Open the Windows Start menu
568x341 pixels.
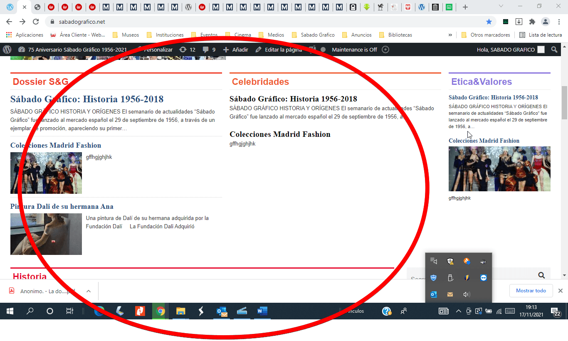tap(10, 311)
